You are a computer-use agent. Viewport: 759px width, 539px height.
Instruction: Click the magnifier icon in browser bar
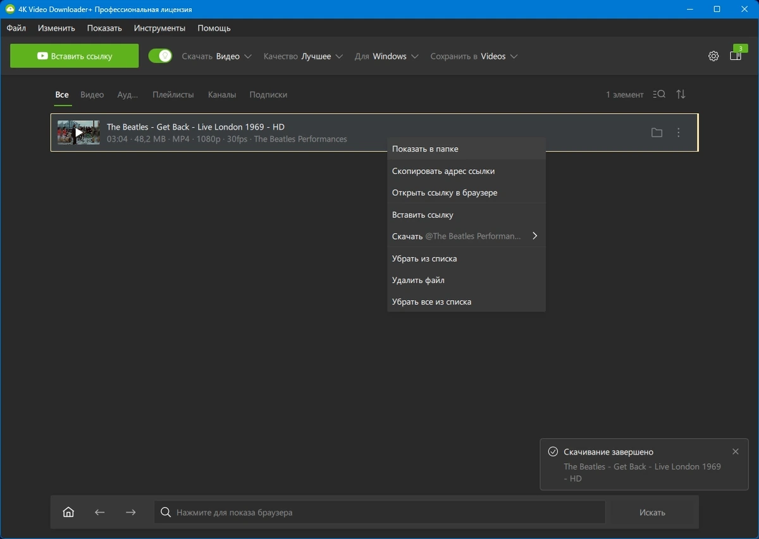(166, 512)
